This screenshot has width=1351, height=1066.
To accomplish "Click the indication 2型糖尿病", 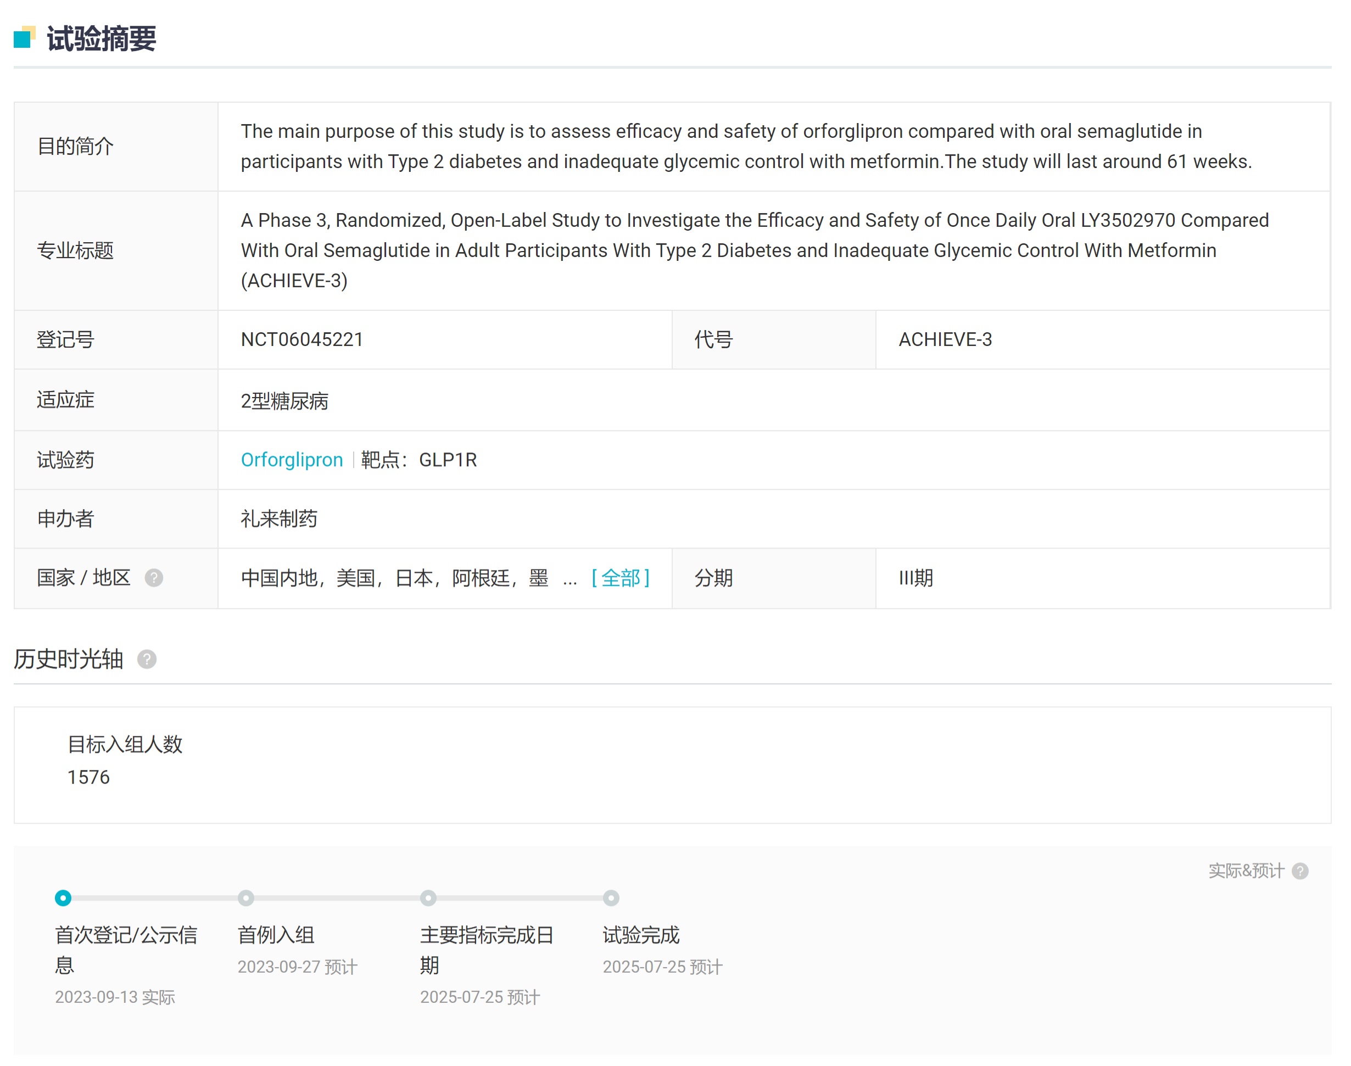I will pyautogui.click(x=284, y=401).
